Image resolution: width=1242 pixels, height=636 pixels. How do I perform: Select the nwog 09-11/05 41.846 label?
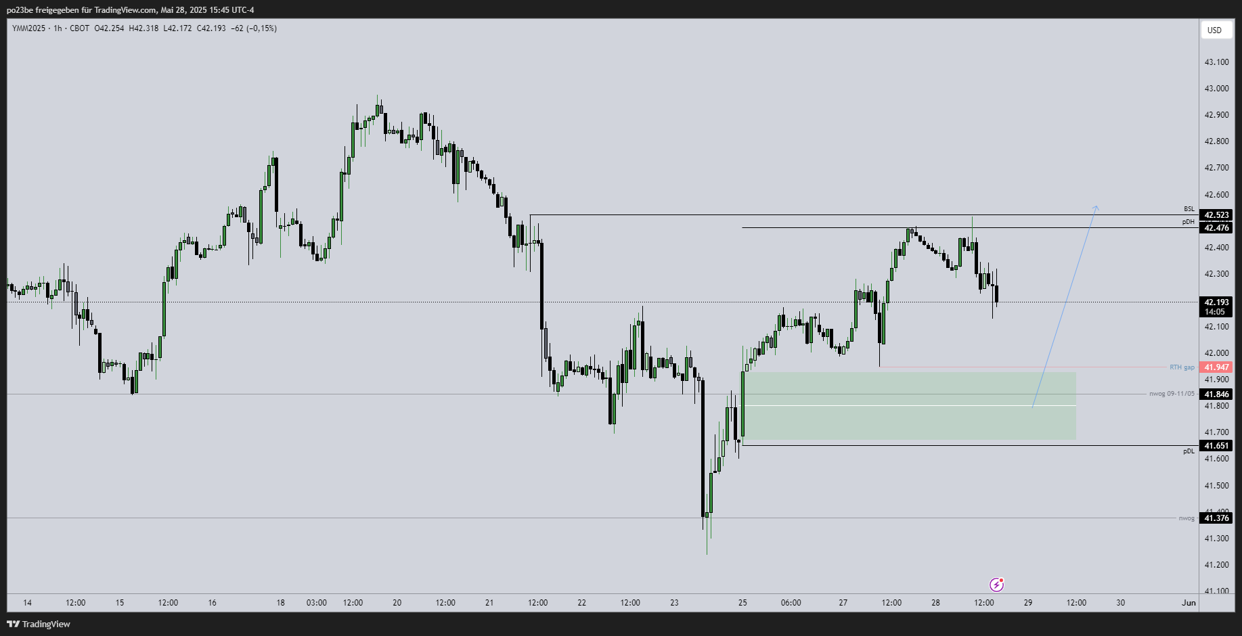[1216, 394]
